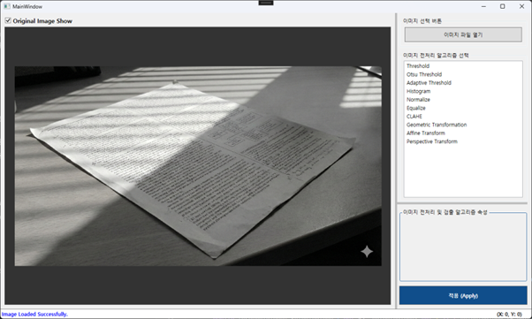Choose CLAHE from the list
532x319 pixels.
tap(414, 116)
